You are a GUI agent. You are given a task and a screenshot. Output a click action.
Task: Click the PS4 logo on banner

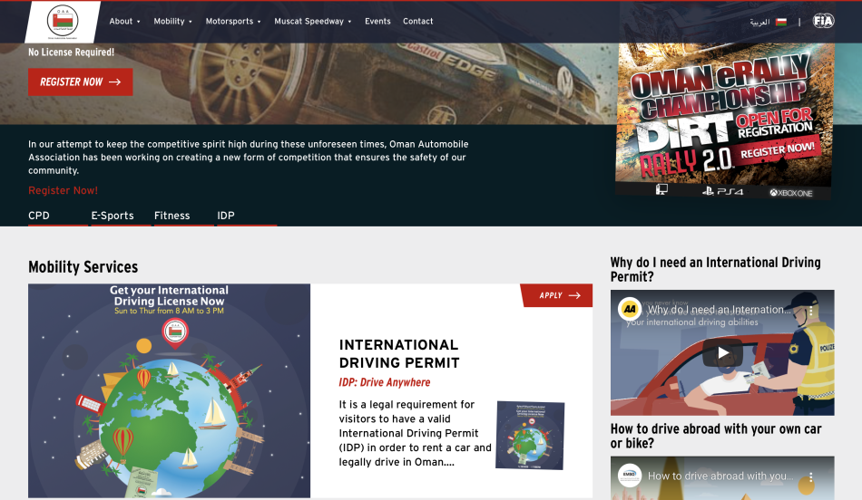pyautogui.click(x=722, y=191)
